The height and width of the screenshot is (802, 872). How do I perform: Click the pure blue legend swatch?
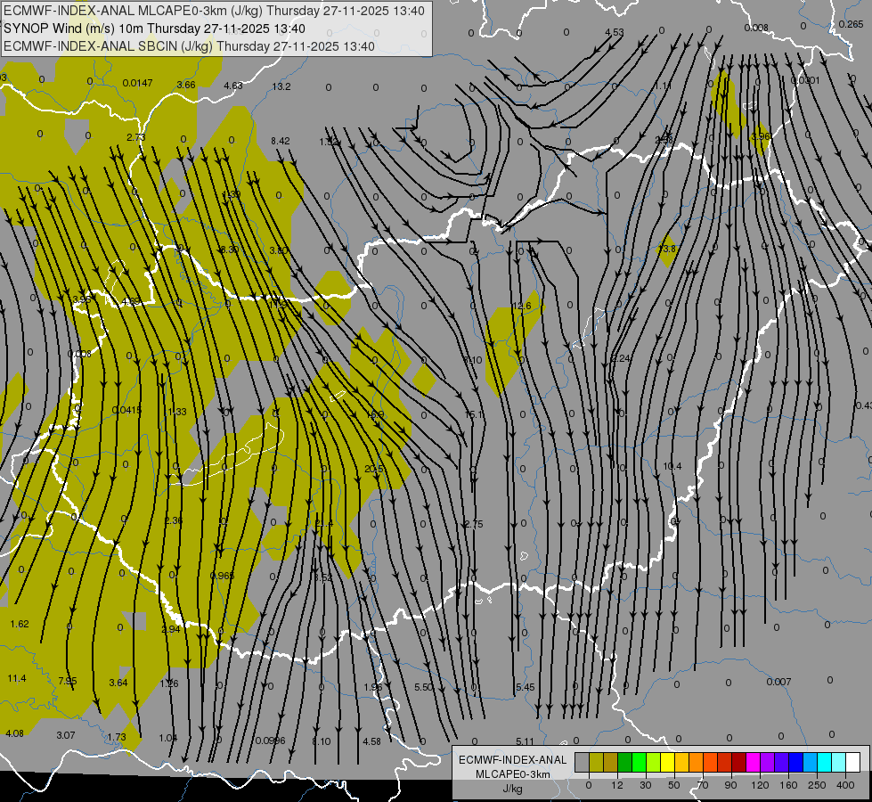click(795, 763)
